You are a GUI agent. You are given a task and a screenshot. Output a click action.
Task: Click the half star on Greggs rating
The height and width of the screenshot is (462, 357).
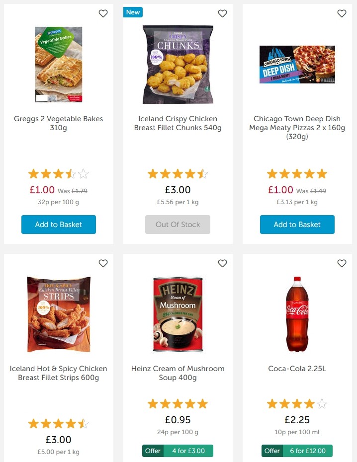click(72, 174)
